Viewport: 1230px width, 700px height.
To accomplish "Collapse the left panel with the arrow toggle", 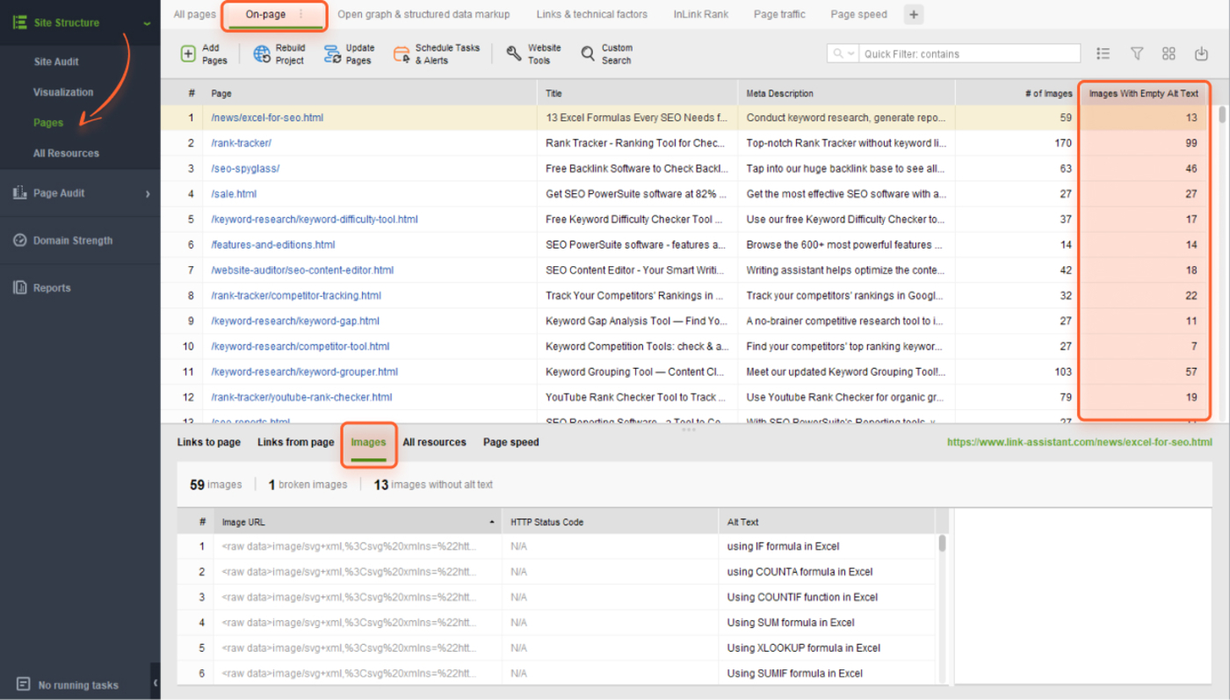I will 156,682.
